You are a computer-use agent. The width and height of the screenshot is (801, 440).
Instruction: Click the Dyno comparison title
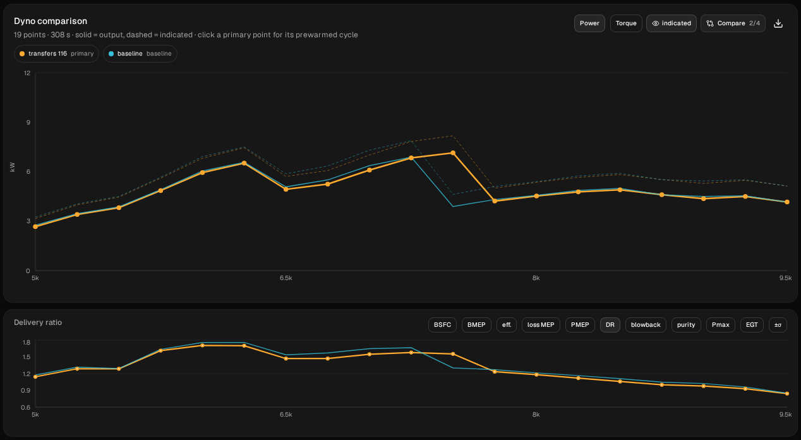pos(51,21)
